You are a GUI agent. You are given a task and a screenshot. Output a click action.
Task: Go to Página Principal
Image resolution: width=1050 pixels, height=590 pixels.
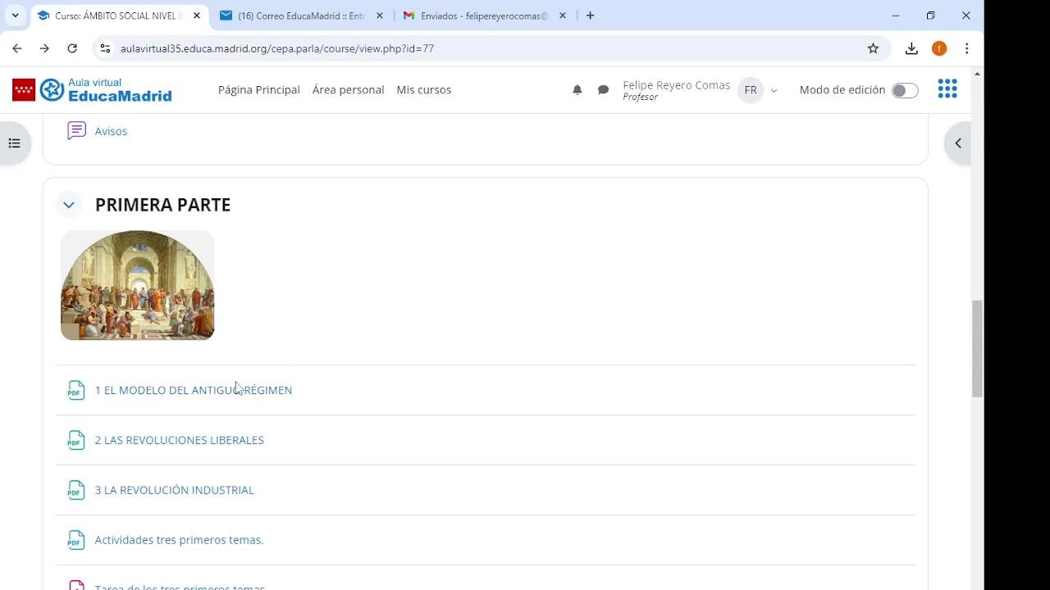point(259,90)
